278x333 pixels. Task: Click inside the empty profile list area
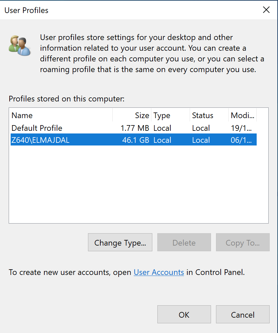point(133,184)
